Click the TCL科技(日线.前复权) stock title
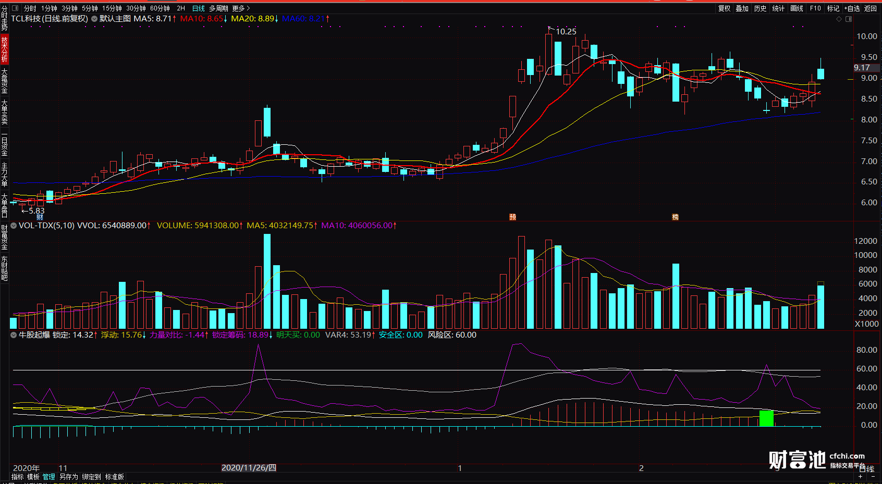Viewport: 882px width, 484px height. (x=50, y=19)
